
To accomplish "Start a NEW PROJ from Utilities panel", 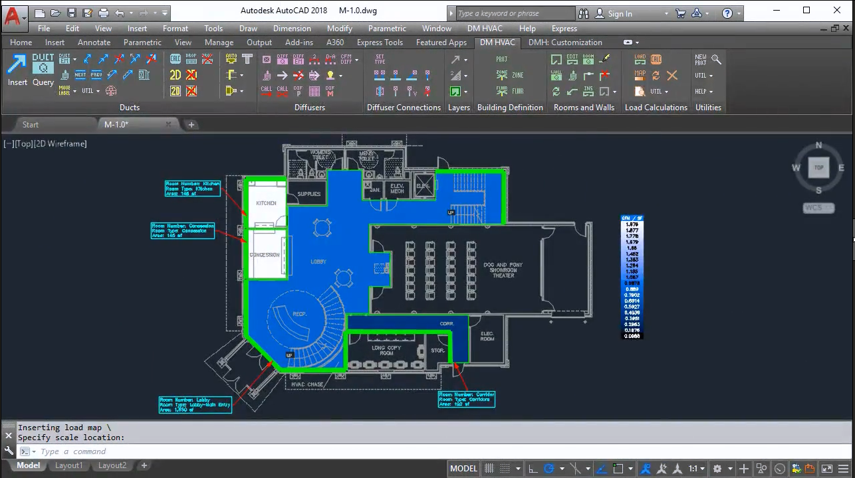I will pyautogui.click(x=701, y=60).
